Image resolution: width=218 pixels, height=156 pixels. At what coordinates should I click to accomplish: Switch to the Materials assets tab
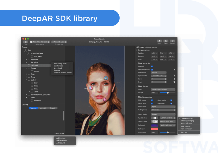[43, 108]
